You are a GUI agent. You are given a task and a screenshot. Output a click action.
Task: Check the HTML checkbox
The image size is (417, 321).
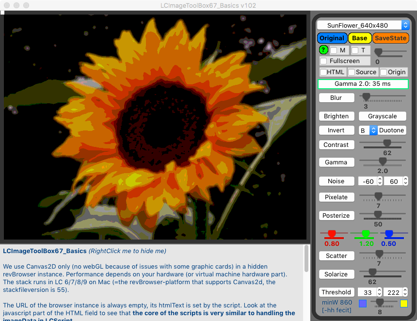tap(323, 72)
